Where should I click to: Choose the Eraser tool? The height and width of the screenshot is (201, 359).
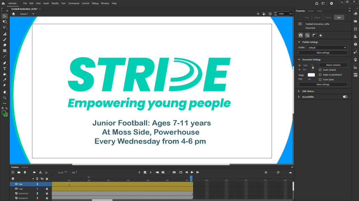(x=5, y=45)
